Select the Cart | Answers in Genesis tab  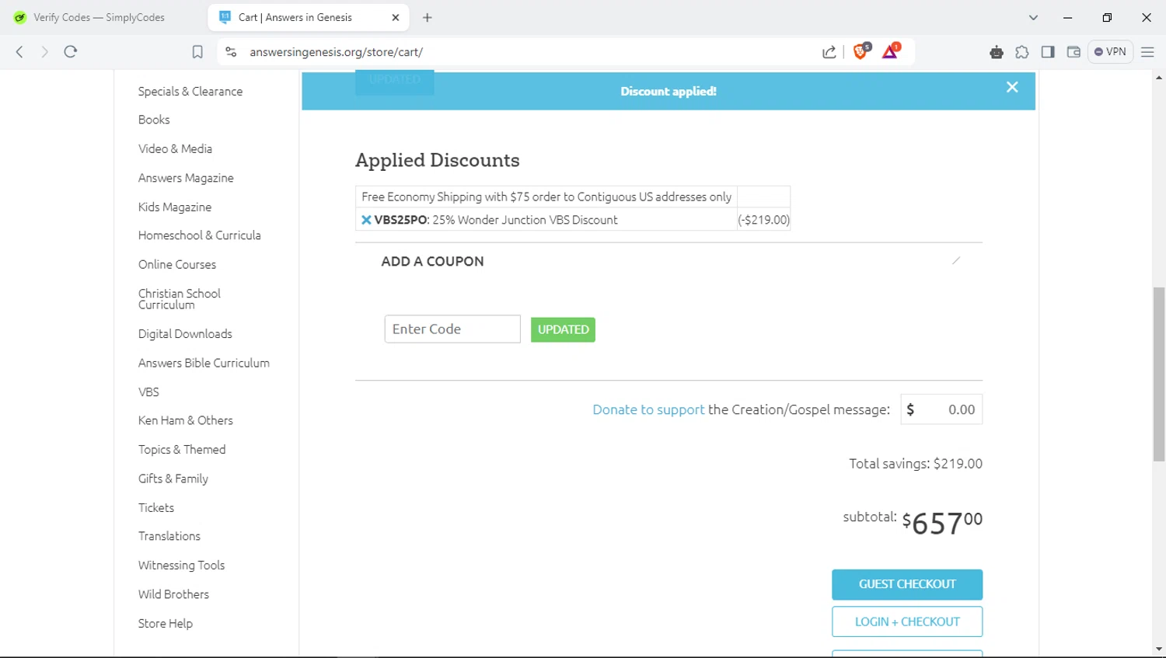307,17
